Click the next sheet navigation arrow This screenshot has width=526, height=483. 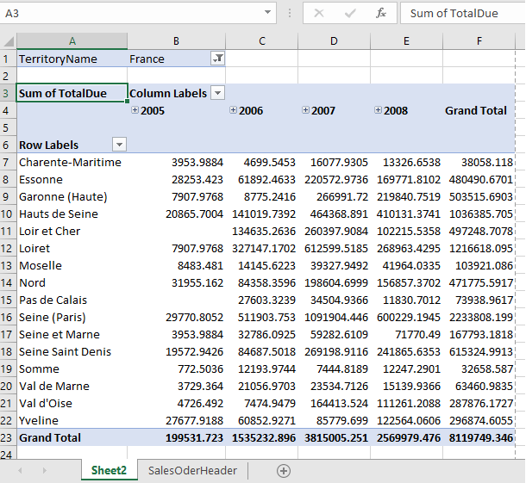pos(45,471)
